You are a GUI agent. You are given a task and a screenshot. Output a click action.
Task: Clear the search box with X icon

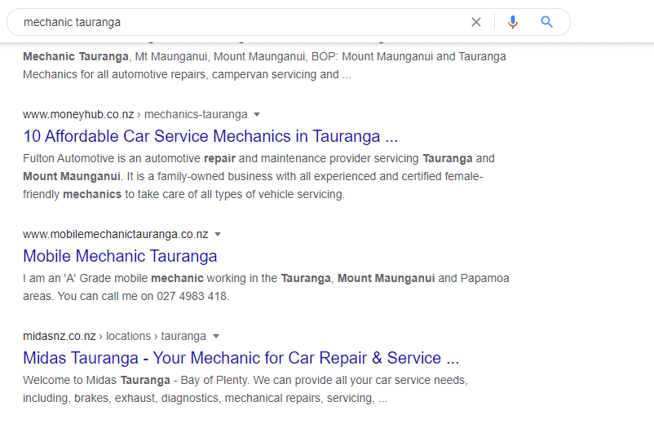pos(476,22)
